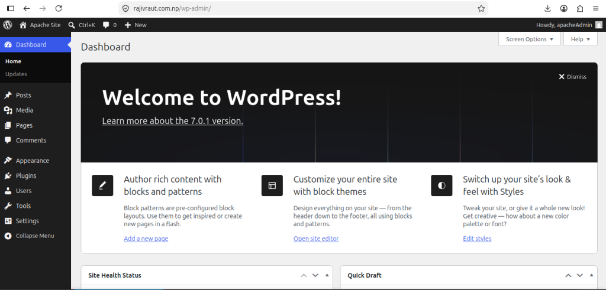Click the home icon beside Apache Site
This screenshot has width=606, height=290.
tap(23, 25)
